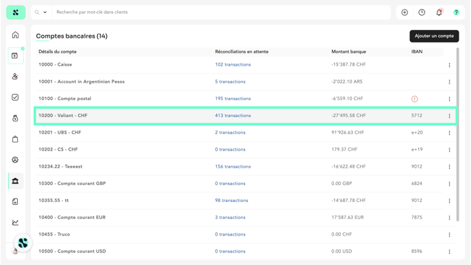Open the three-dot menu for 10000 - Caisse
Screen dimensions: 471x265
449,65
